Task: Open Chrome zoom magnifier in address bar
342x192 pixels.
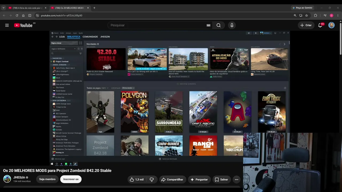Action: [x=295, y=15]
